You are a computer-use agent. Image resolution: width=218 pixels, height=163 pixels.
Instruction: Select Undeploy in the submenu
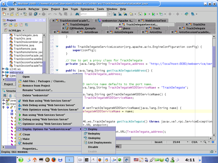click(94, 138)
